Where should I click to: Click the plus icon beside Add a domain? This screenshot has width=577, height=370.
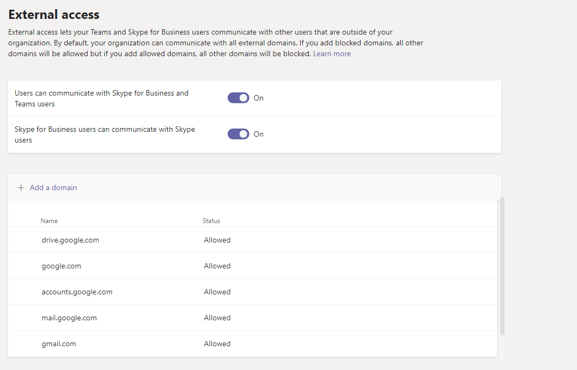[21, 187]
